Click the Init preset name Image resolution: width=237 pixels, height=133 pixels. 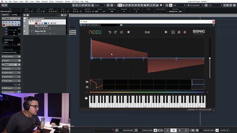[147, 32]
